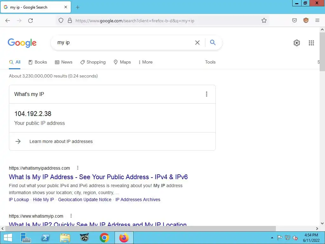Open taskbar clock showing 4:54 PM
This screenshot has width=325, height=244.
(311, 238)
